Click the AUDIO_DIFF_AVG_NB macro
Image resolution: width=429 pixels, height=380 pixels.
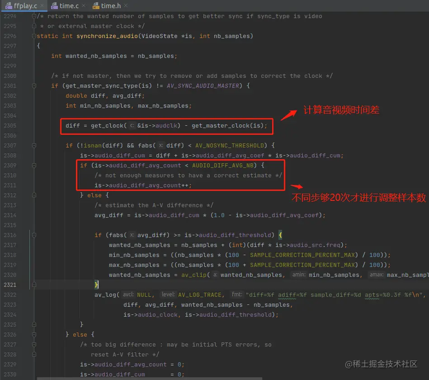(x=223, y=166)
